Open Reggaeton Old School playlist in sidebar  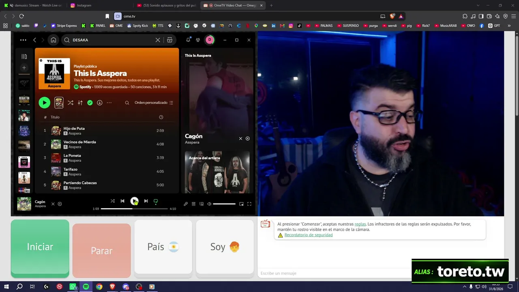click(24, 100)
